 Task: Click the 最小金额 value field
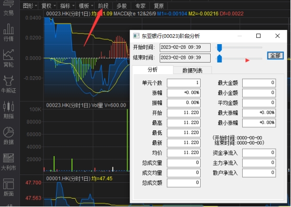click(x=259, y=93)
